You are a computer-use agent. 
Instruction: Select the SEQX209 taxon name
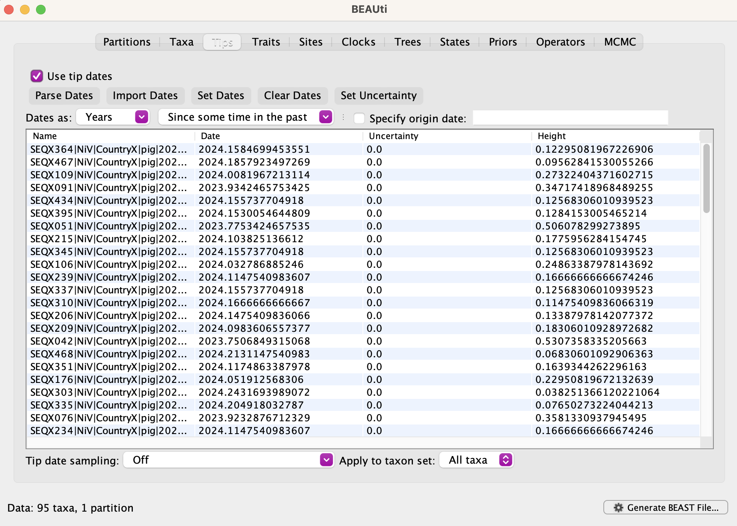(108, 328)
